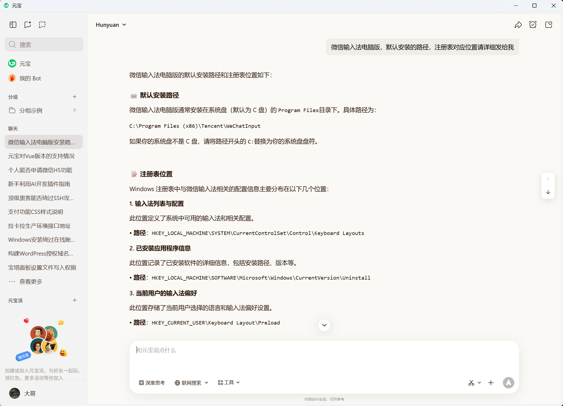Share the current conversation
Image resolution: width=563 pixels, height=406 pixels.
pos(518,25)
